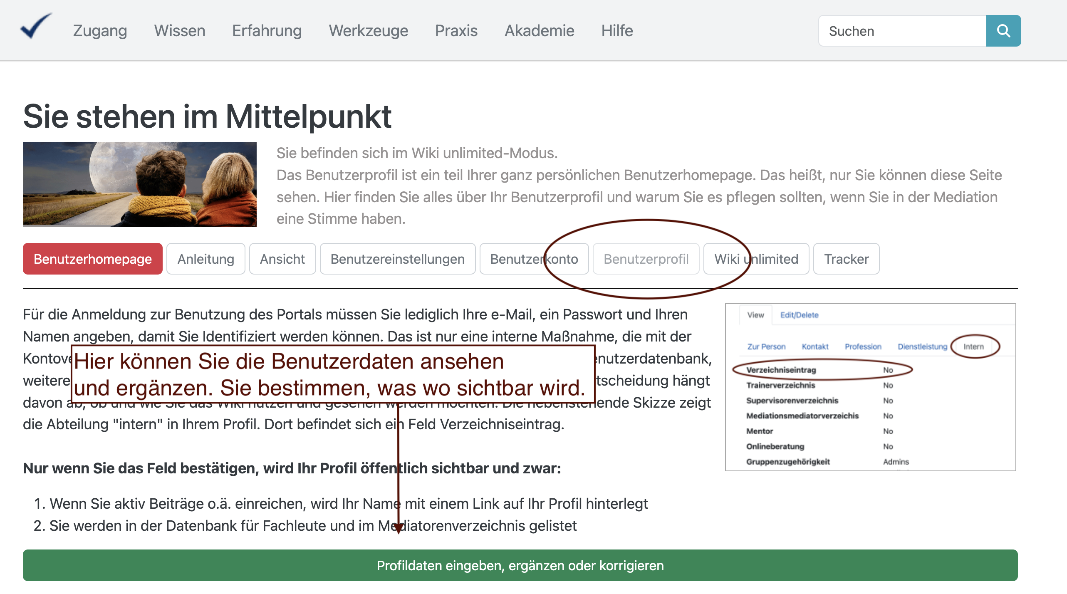Open the Benutzerkonto tab
This screenshot has width=1067, height=594.
(534, 259)
